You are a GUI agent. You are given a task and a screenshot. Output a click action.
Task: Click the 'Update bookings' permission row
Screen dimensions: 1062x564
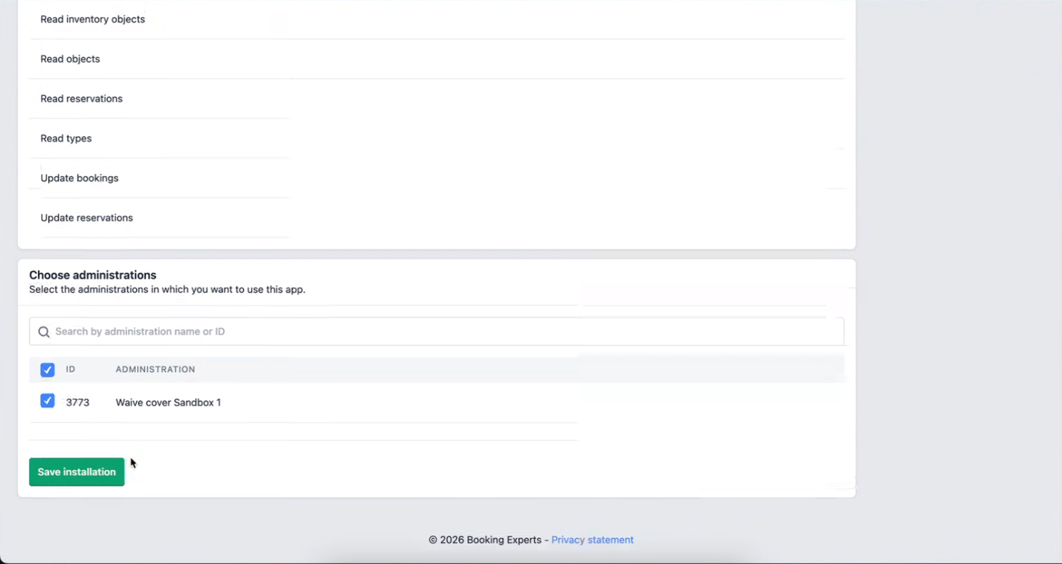point(436,178)
